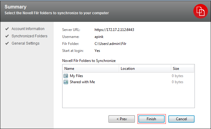Click the Shared with Me folder icon
The height and width of the screenshot is (129, 211).
point(66,82)
